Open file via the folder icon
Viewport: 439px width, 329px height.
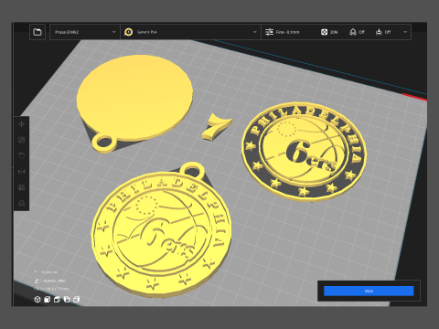[x=37, y=32]
